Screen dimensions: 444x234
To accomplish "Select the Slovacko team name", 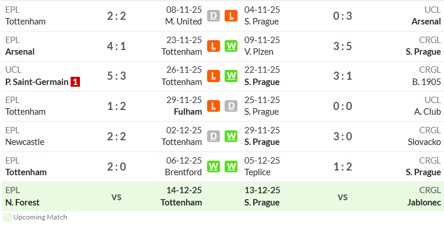I will click(x=424, y=142).
